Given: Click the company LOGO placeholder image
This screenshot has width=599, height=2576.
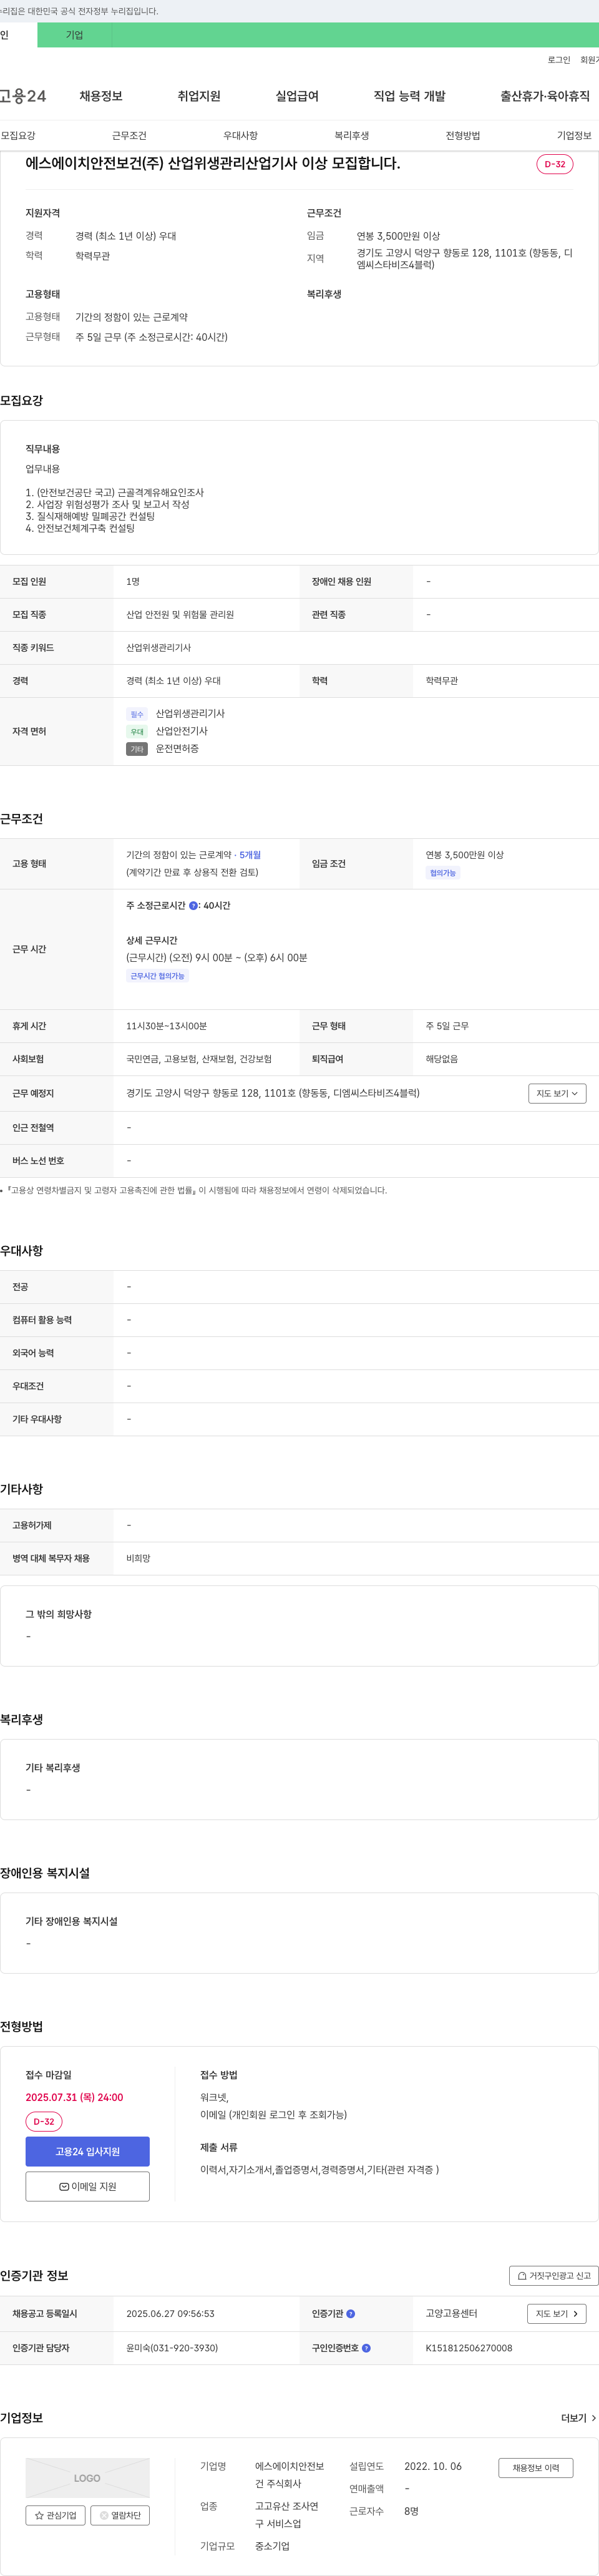Looking at the screenshot, I should (x=88, y=2478).
